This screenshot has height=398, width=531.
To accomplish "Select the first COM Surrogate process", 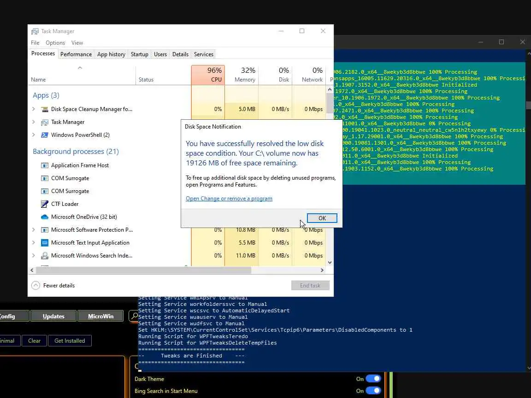I will 70,178.
